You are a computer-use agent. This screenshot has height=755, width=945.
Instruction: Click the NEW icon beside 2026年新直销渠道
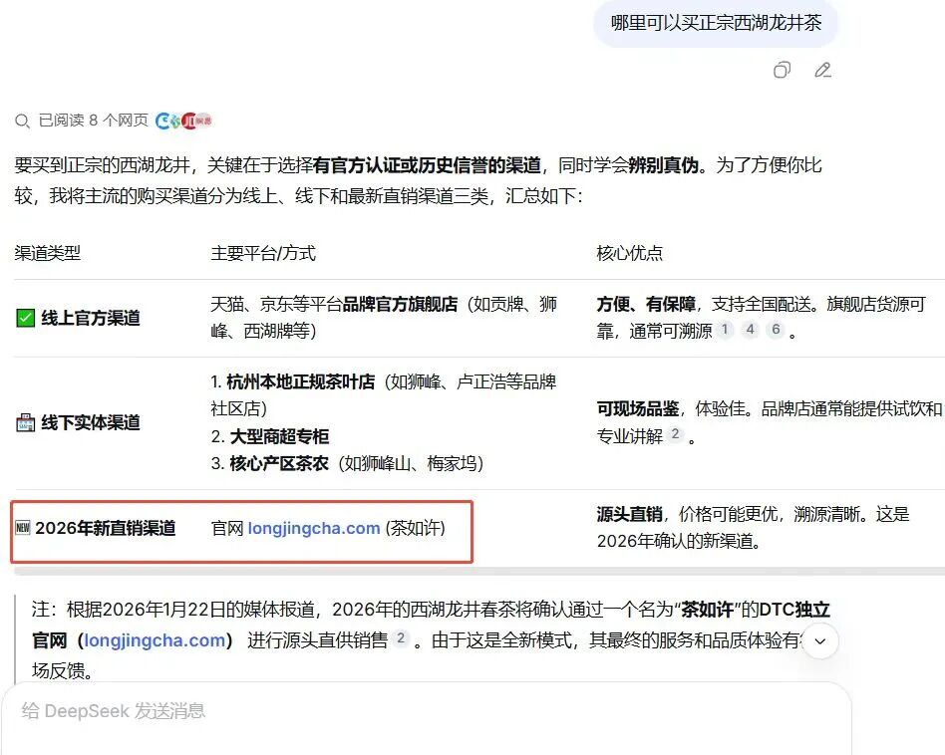pyautogui.click(x=22, y=528)
